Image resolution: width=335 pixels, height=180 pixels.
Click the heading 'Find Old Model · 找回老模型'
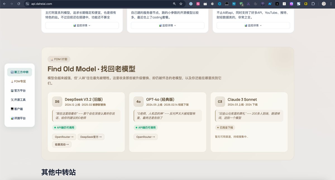point(92,69)
